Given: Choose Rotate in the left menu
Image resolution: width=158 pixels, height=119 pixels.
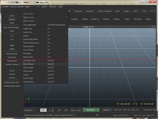Looking at the screenshot, I should (12, 19).
